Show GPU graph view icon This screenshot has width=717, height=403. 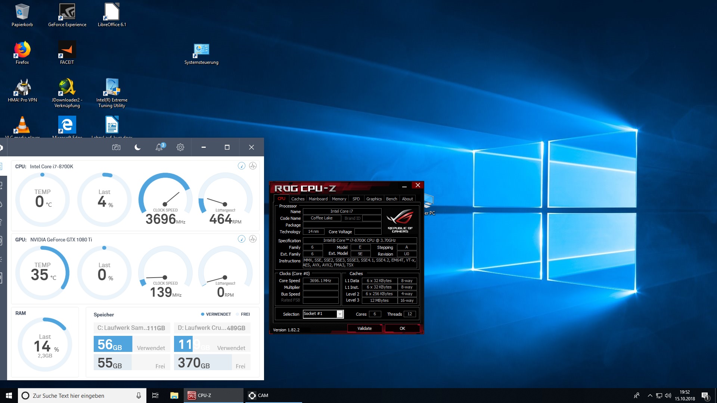253,239
